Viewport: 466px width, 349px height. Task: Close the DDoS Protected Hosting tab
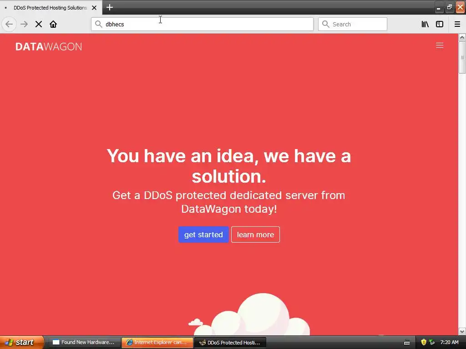[94, 8]
